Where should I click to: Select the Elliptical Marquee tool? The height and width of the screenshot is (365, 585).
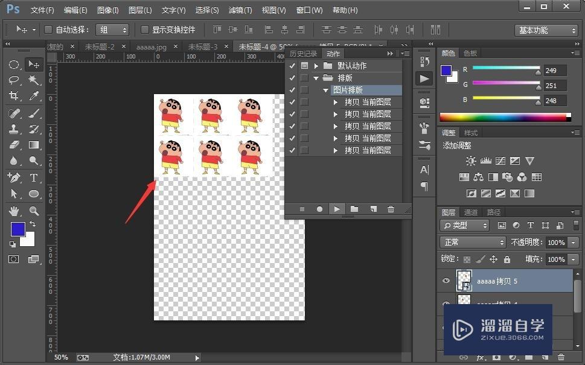[14, 65]
